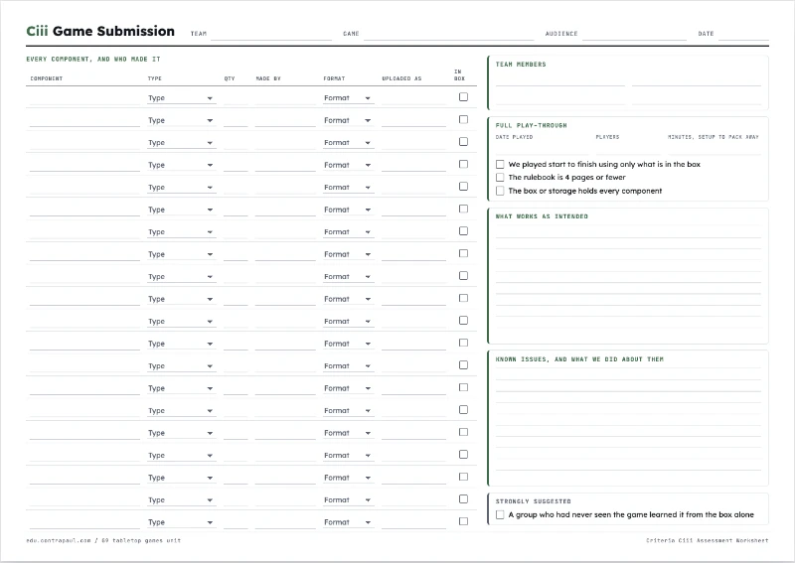Tick the In Box checkbox in the first component row

coord(463,96)
